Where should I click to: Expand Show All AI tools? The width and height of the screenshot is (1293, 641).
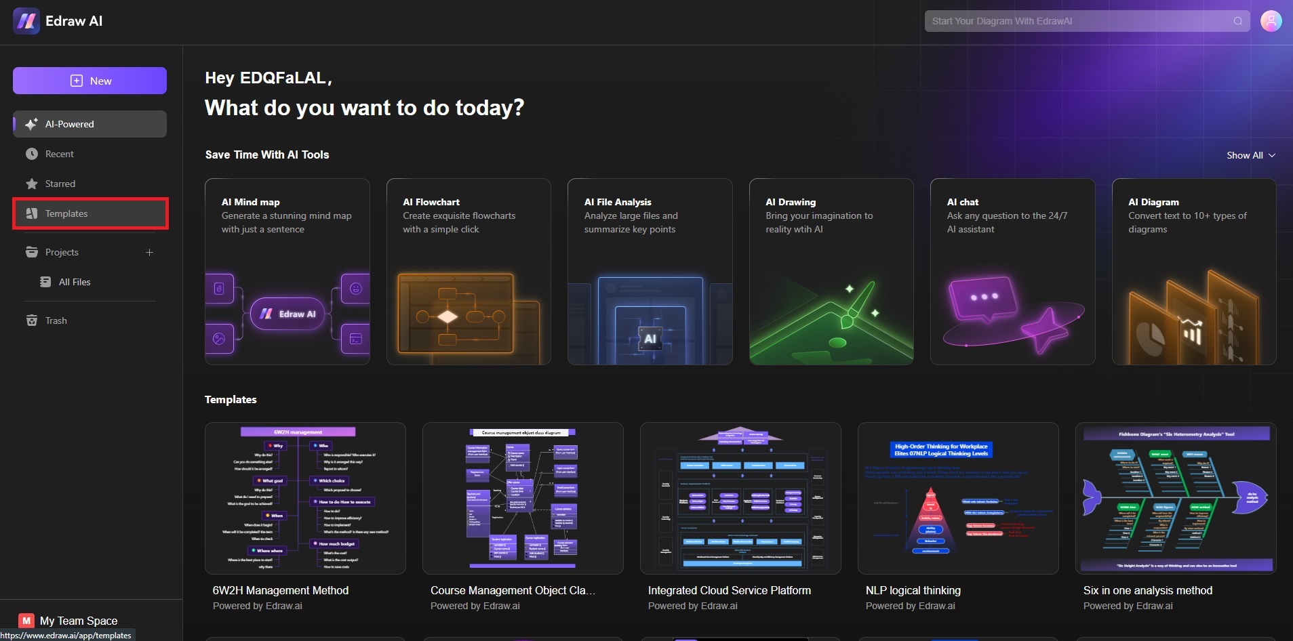tap(1251, 155)
